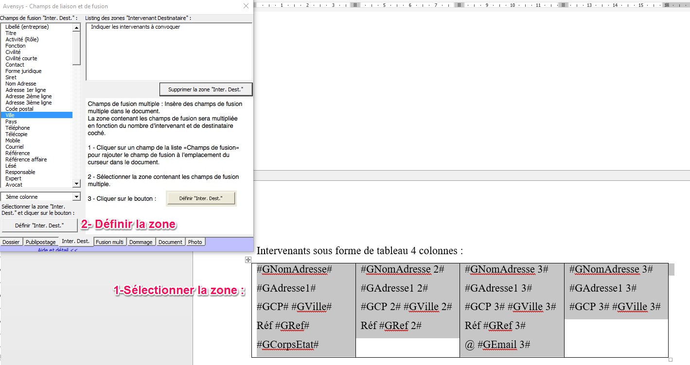This screenshot has width=690, height=365.
Task: Open the "3ème colonne" dropdown
Action: pyautogui.click(x=76, y=197)
